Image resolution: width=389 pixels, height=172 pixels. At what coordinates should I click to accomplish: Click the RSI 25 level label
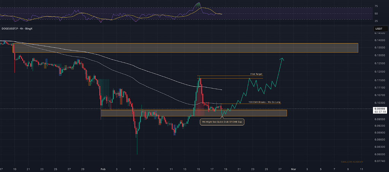(x=376, y=20)
